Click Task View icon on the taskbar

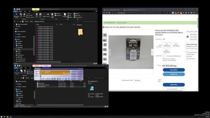coord(4,117)
